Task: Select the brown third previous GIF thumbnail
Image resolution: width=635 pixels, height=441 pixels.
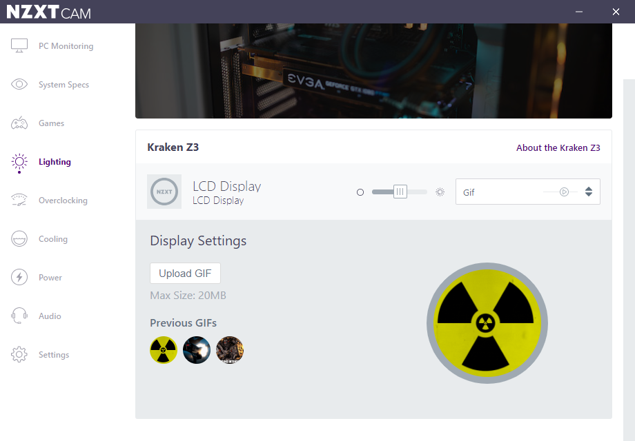Action: tap(230, 349)
